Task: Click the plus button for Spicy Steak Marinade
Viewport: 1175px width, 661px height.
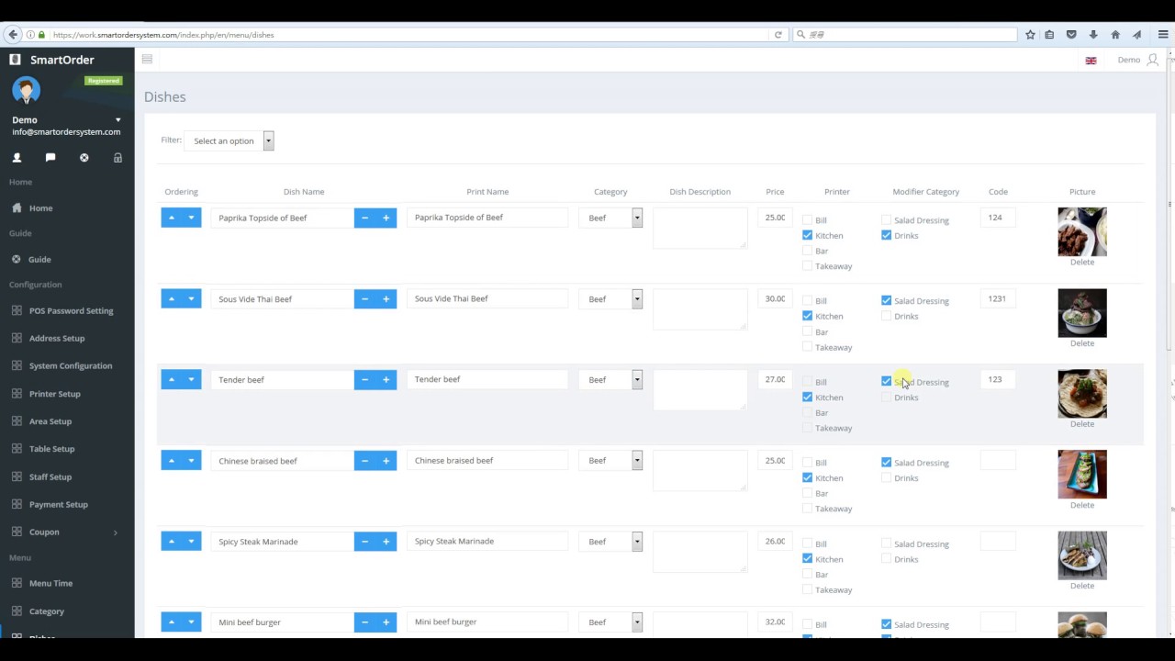Action: tap(386, 541)
